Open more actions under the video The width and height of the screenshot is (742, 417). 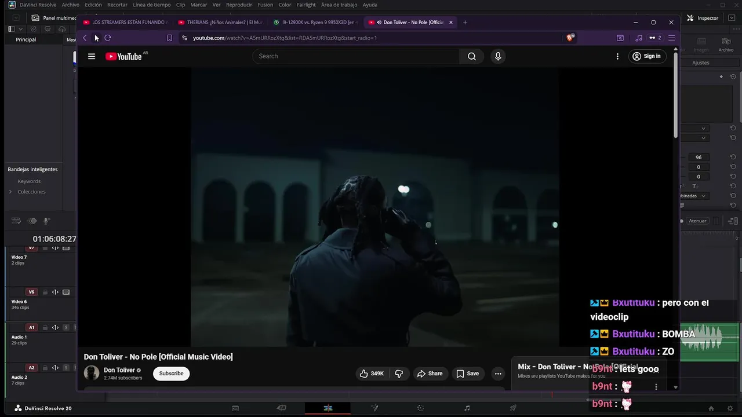tap(498, 374)
